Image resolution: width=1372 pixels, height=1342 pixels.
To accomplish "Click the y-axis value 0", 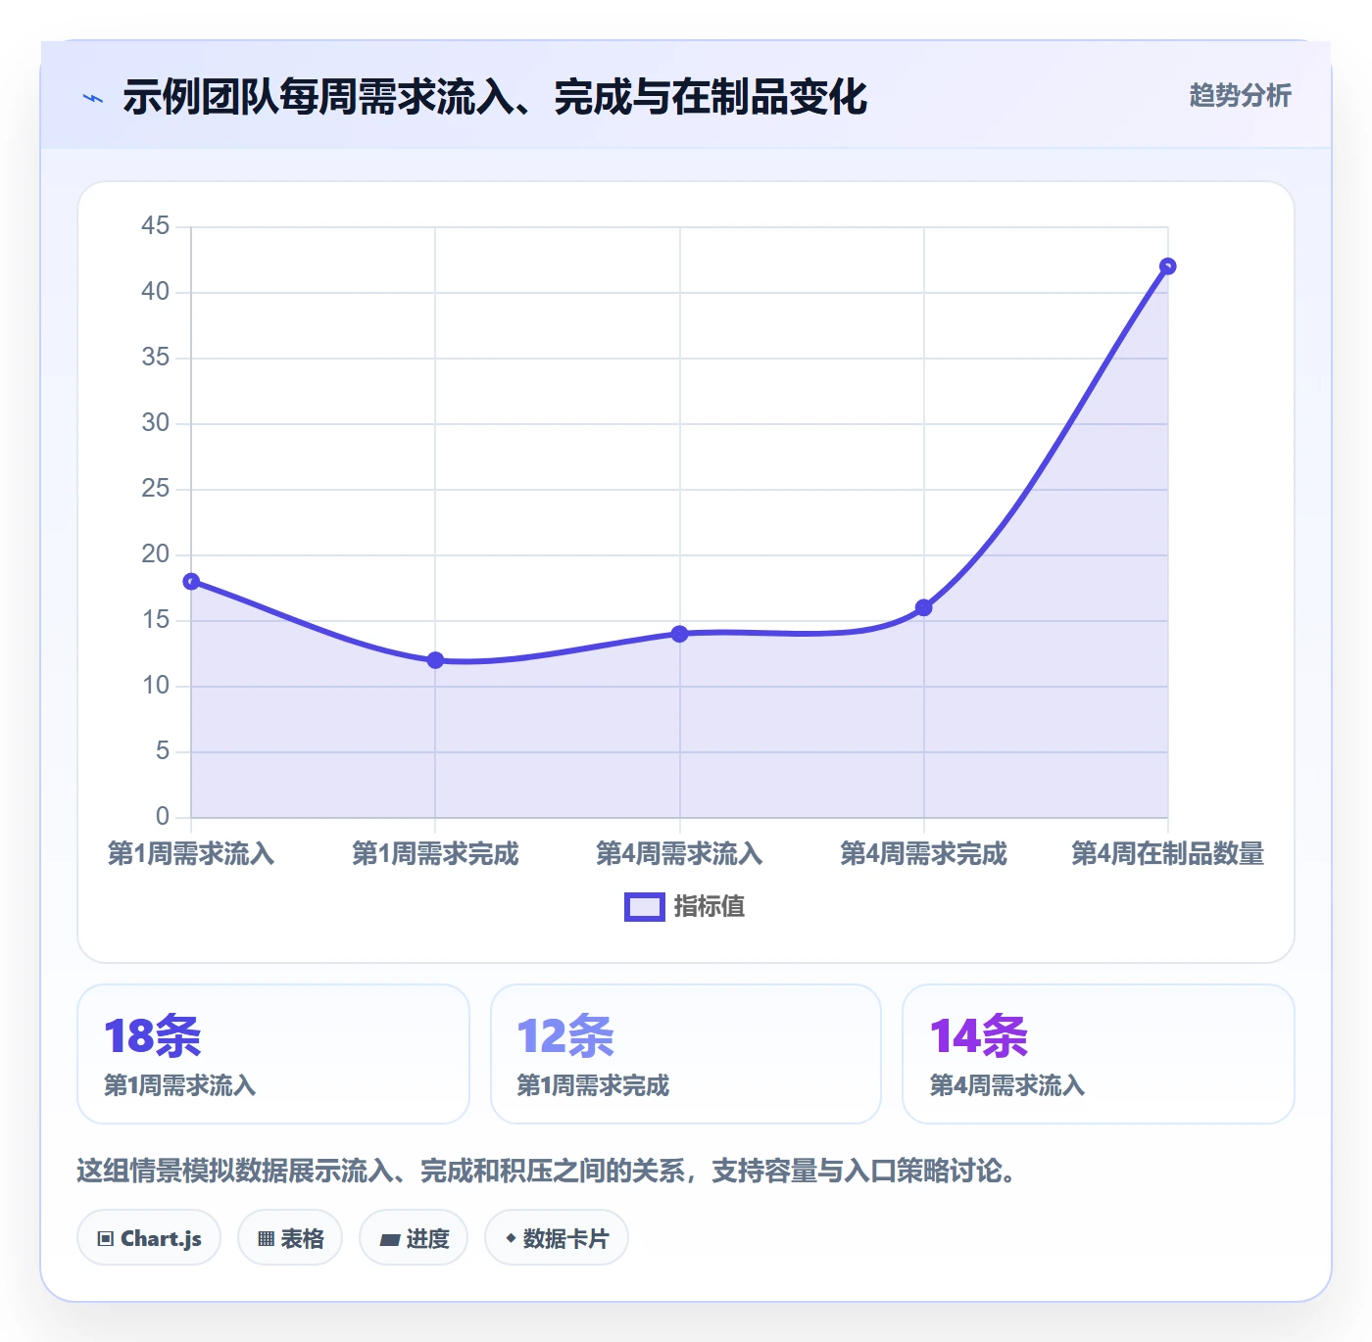I will [x=163, y=817].
